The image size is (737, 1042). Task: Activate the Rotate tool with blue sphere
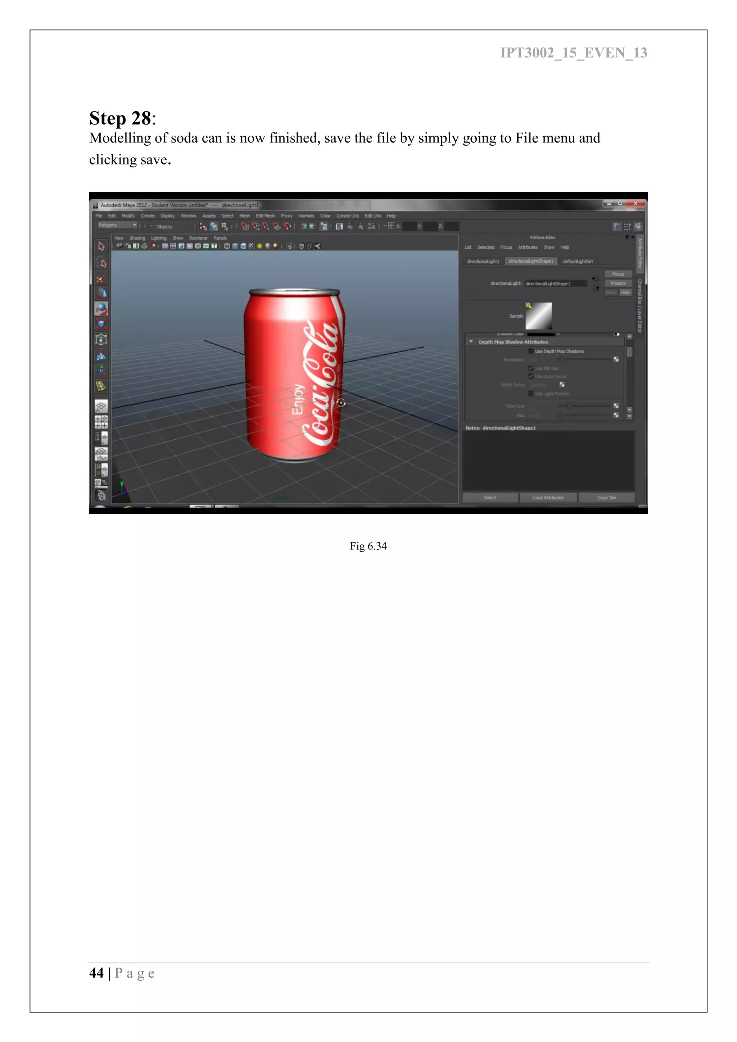101,309
